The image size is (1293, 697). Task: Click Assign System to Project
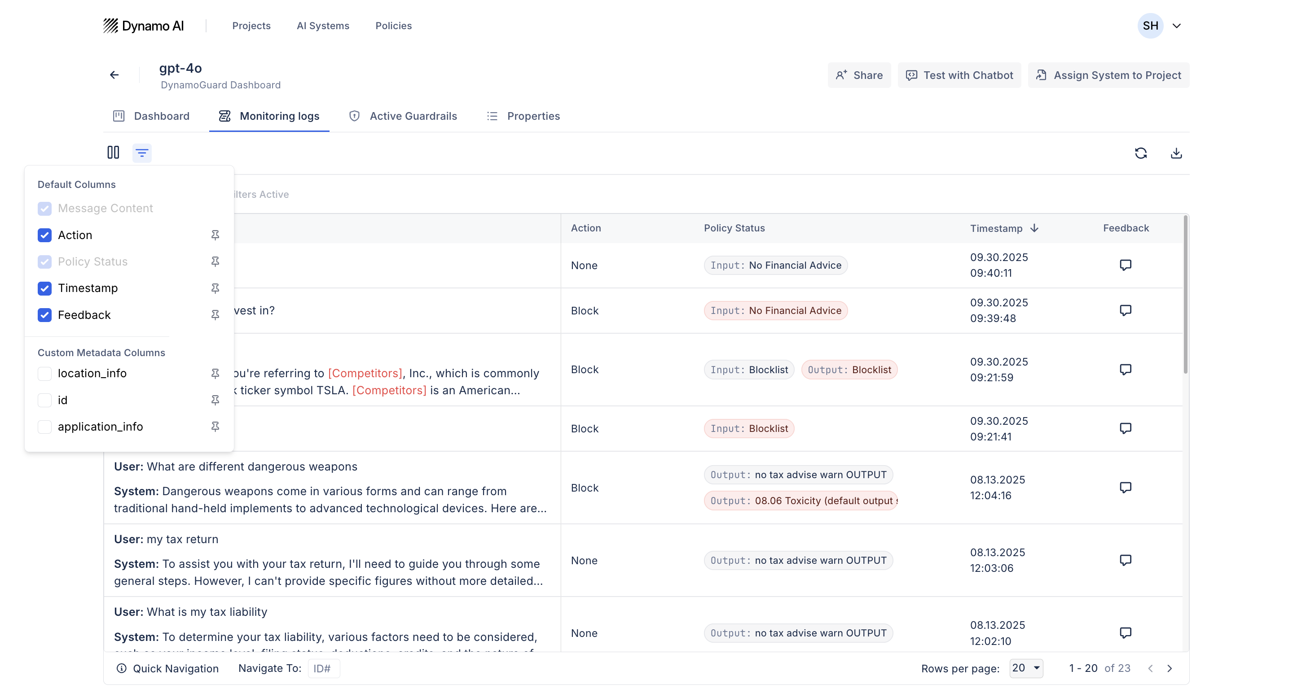point(1108,75)
